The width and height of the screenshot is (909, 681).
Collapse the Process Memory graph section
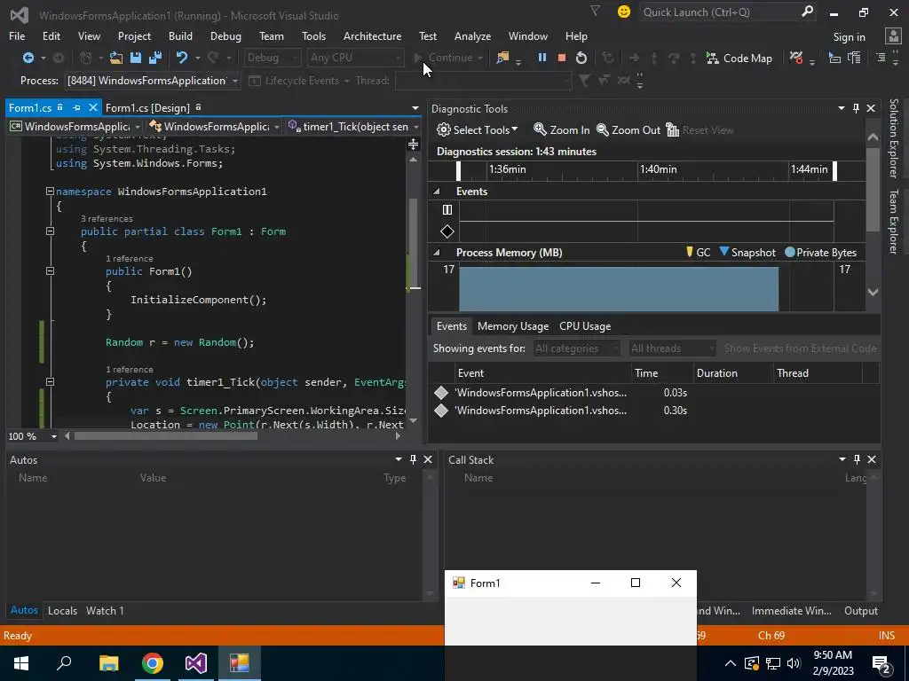pos(437,253)
